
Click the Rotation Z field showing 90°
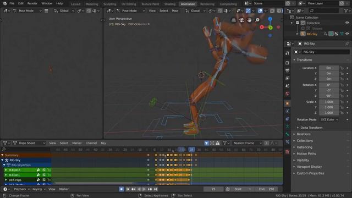pyautogui.click(x=329, y=96)
